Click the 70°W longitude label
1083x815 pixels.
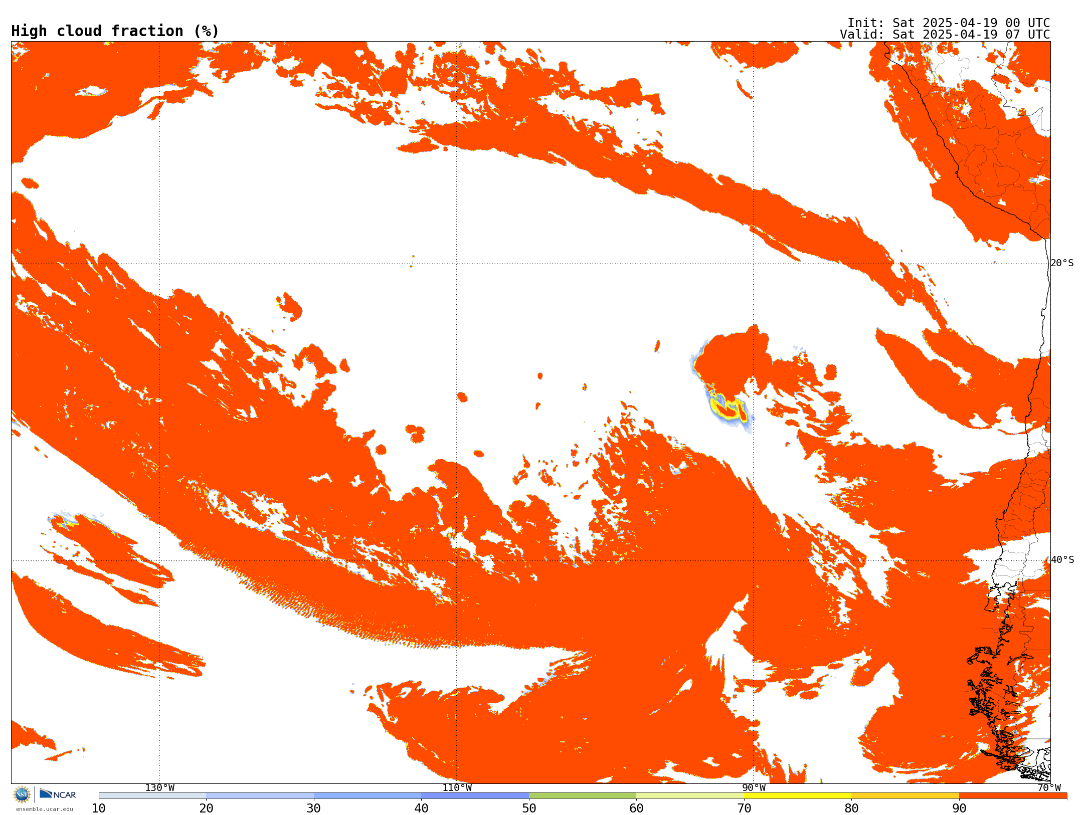point(1049,787)
